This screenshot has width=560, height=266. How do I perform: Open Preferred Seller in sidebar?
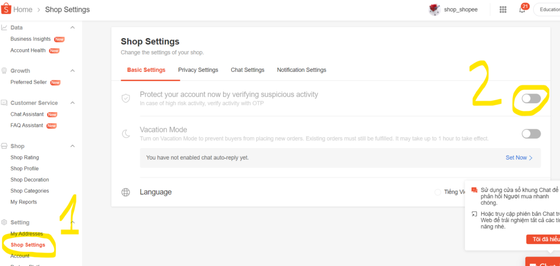tap(28, 82)
